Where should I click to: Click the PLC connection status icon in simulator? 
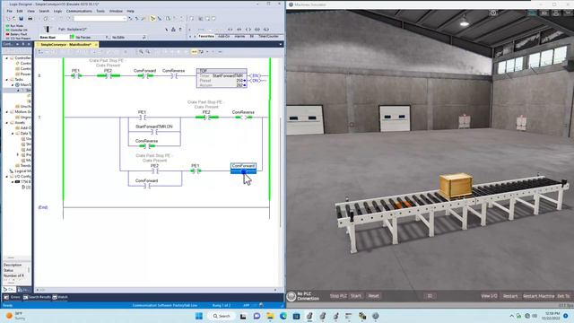(x=291, y=296)
